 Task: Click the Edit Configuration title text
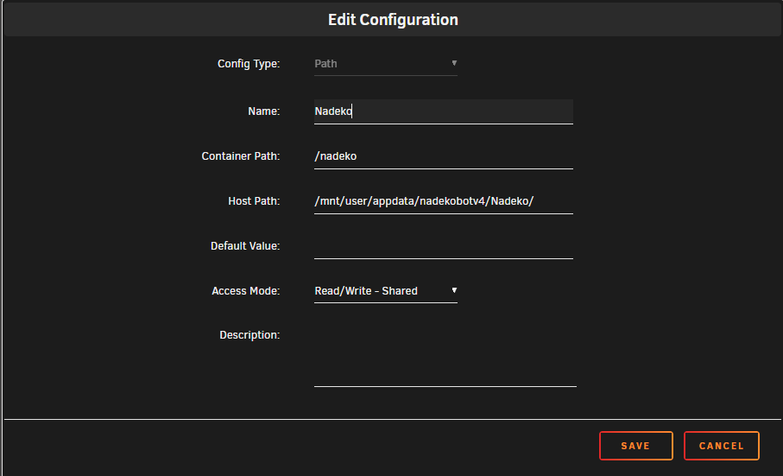click(x=393, y=20)
